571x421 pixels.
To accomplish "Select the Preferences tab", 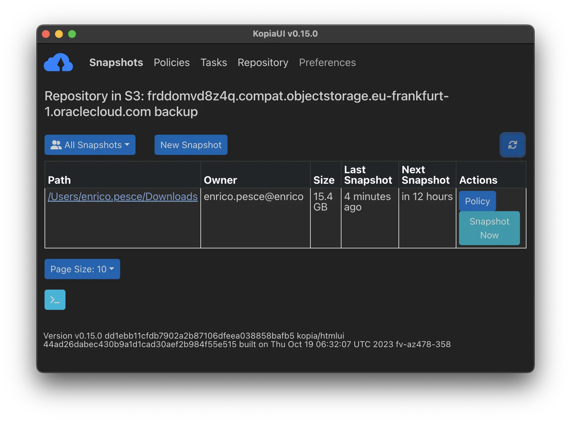I will [x=327, y=62].
